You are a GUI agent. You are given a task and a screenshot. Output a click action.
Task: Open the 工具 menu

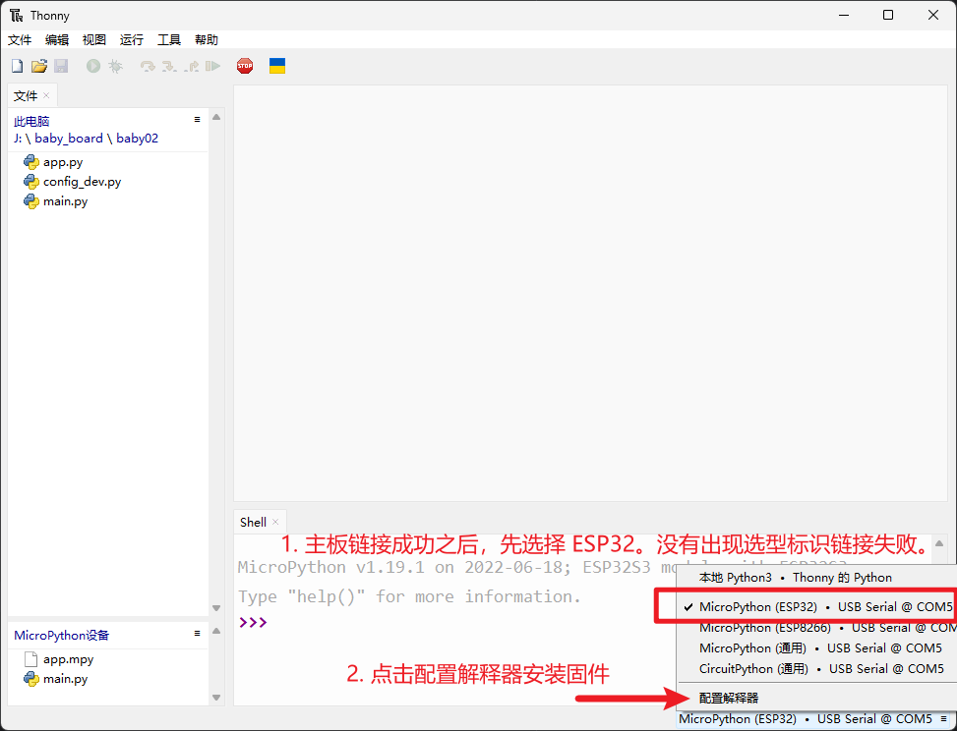coord(169,39)
